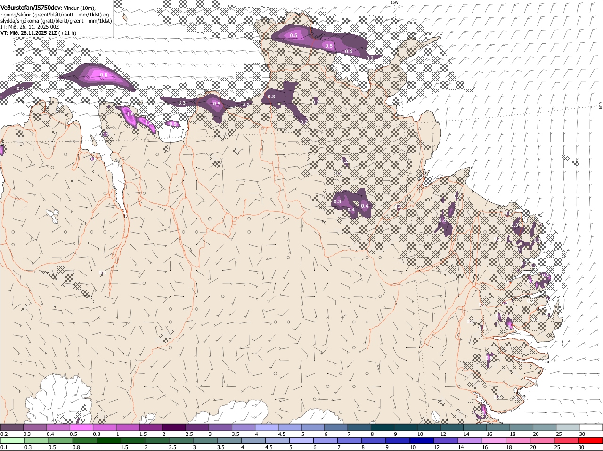Select the lavender snow swatch between 4 and 4.5
Viewport: 603px width, 451px height.
click(266, 427)
